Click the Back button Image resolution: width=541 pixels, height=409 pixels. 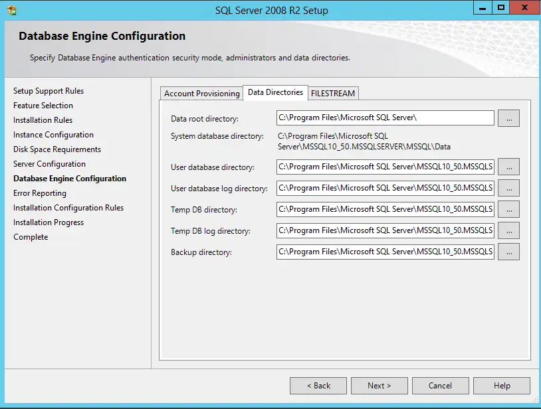(x=318, y=385)
